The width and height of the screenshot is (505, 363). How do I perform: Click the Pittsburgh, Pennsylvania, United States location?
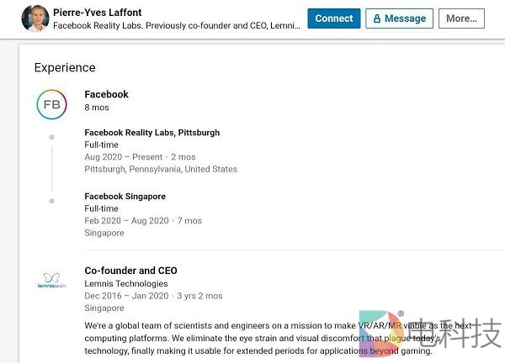pos(161,169)
